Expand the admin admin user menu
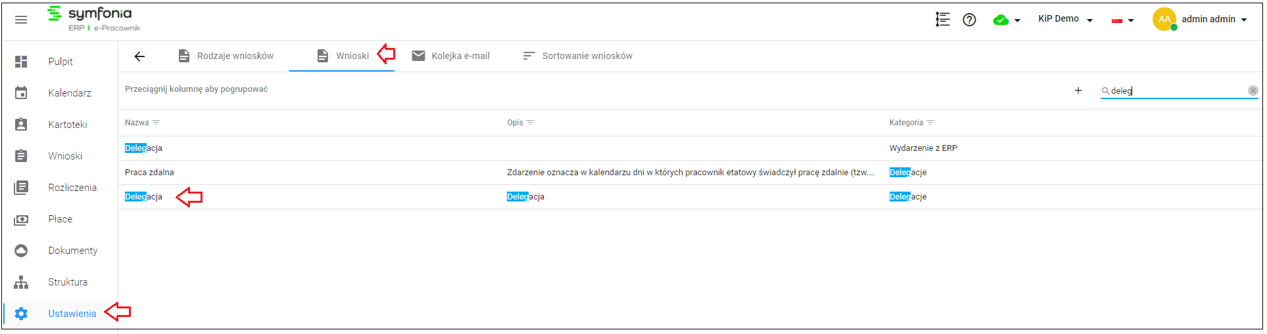 click(x=1200, y=19)
